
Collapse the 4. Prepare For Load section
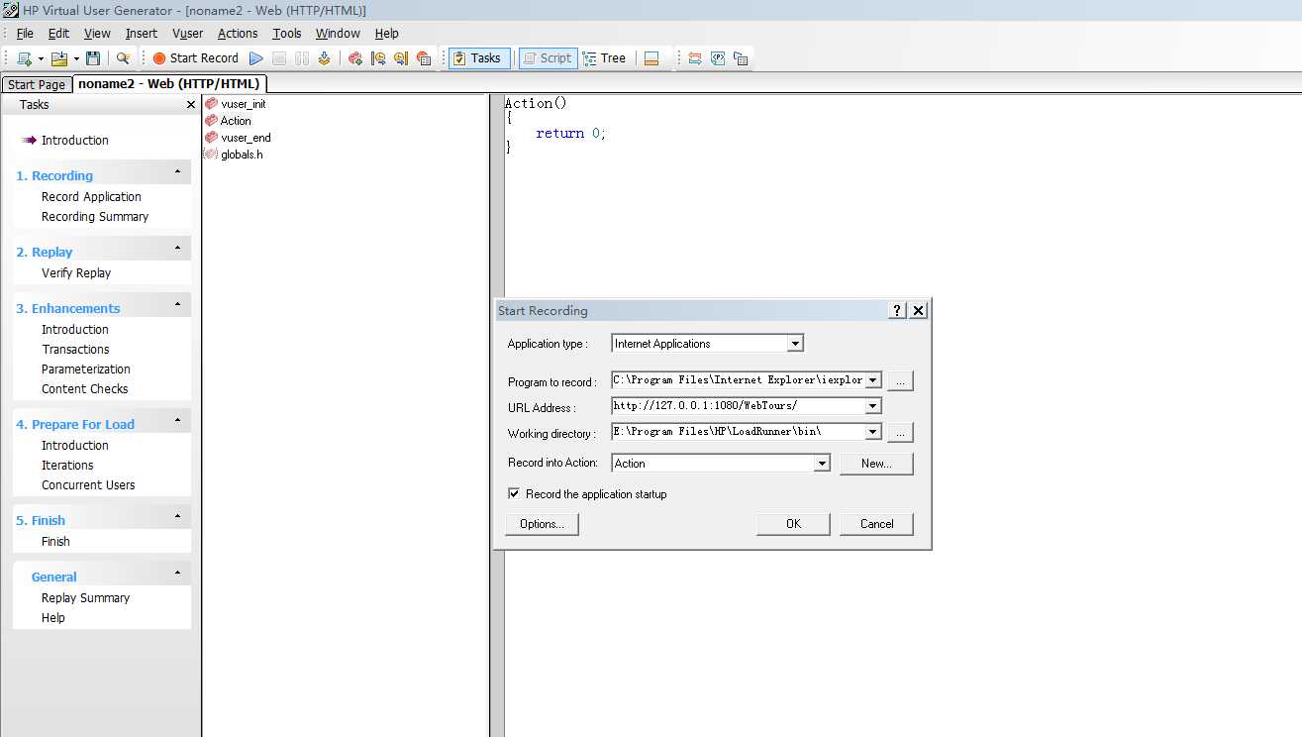178,421
